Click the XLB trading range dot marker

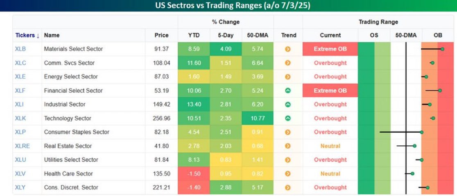coord(443,49)
